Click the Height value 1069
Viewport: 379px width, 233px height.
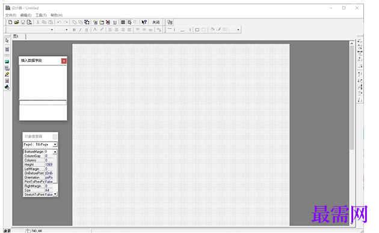tap(49, 165)
